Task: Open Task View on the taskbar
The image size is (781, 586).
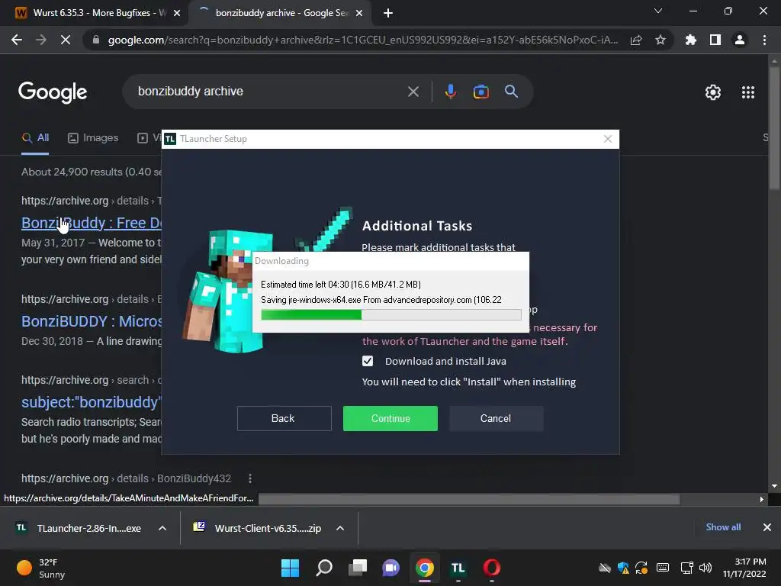Action: click(x=358, y=568)
